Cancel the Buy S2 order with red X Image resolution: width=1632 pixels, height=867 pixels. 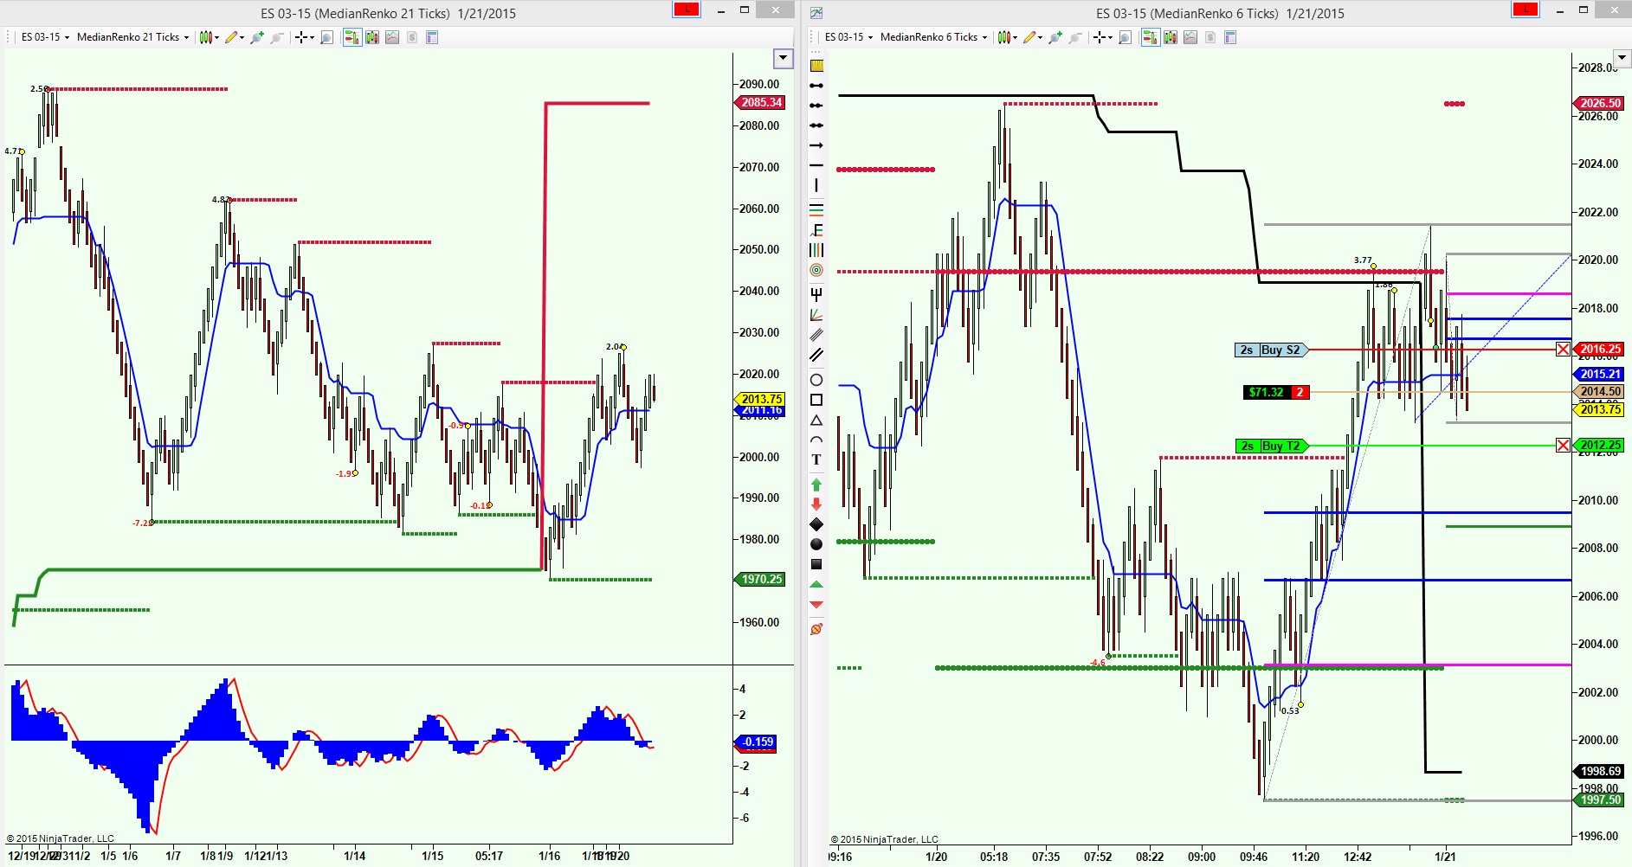[x=1563, y=350]
